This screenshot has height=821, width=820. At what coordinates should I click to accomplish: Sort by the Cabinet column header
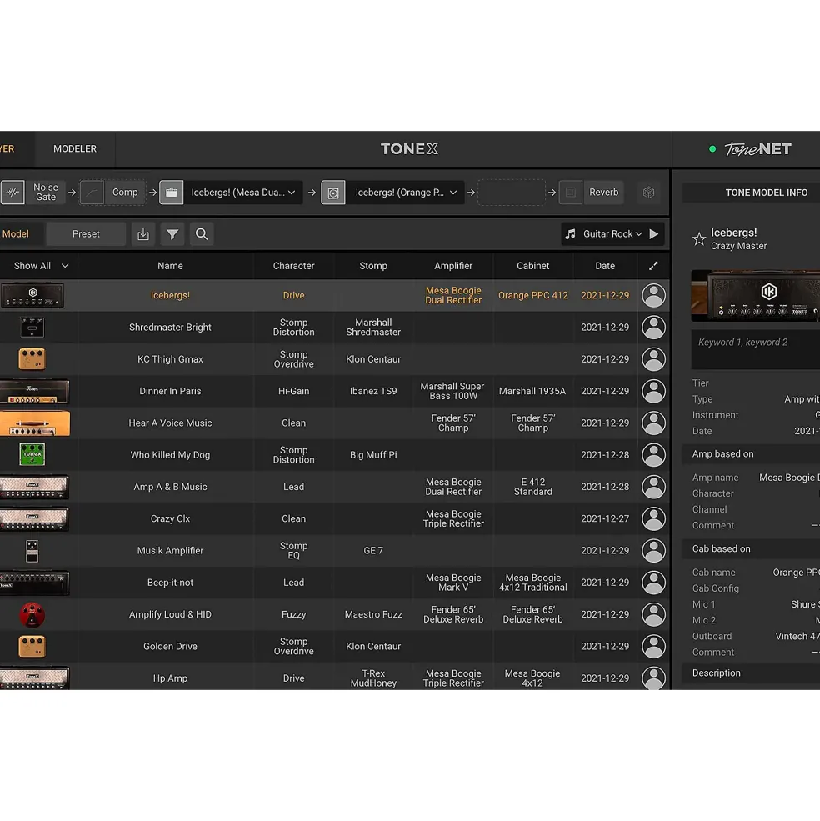pos(533,266)
